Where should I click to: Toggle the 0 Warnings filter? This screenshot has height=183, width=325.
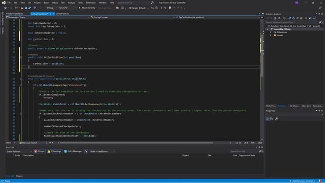tap(54, 151)
